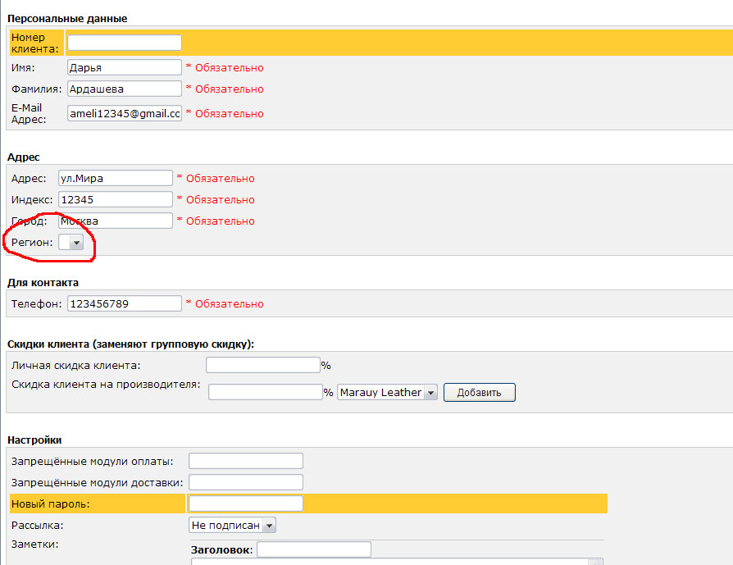Select the Телефон input field
The image size is (733, 565).
click(124, 303)
